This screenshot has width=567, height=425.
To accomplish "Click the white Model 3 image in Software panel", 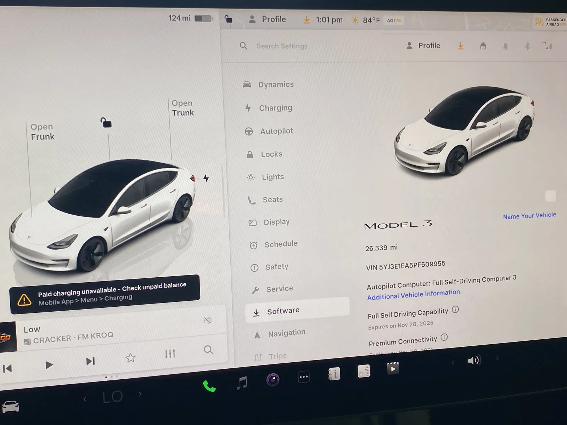I will tap(464, 130).
